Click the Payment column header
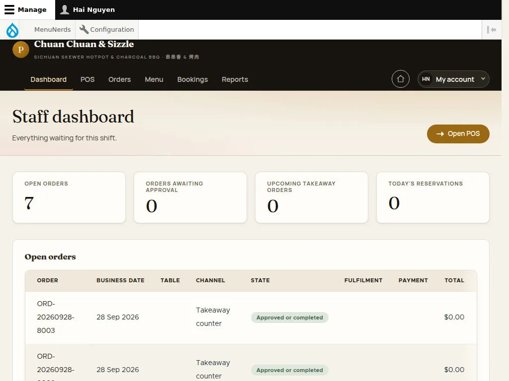The height and width of the screenshot is (381, 509). 413,281
